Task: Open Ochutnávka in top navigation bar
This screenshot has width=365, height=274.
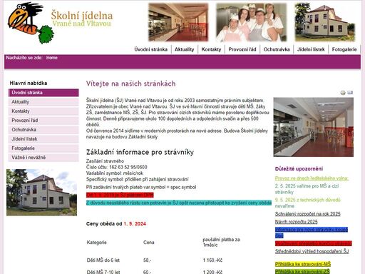Action: 277,49
